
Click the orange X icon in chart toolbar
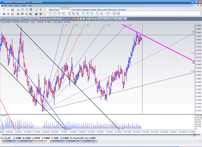[75, 19]
